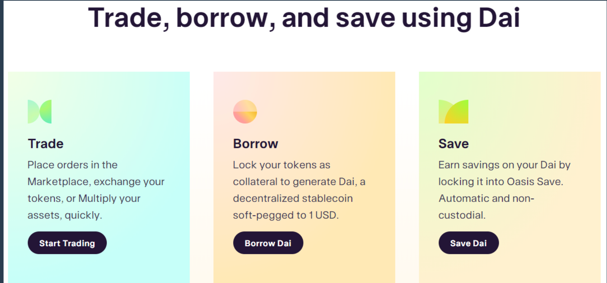Click 'Lock your tokens as' text line

point(281,165)
